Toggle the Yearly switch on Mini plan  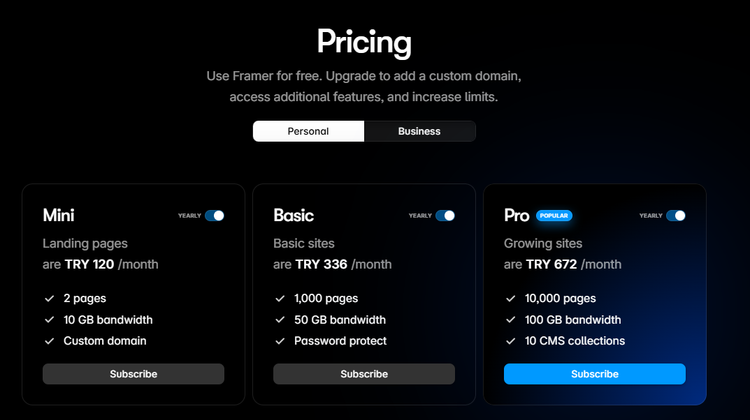pos(215,216)
